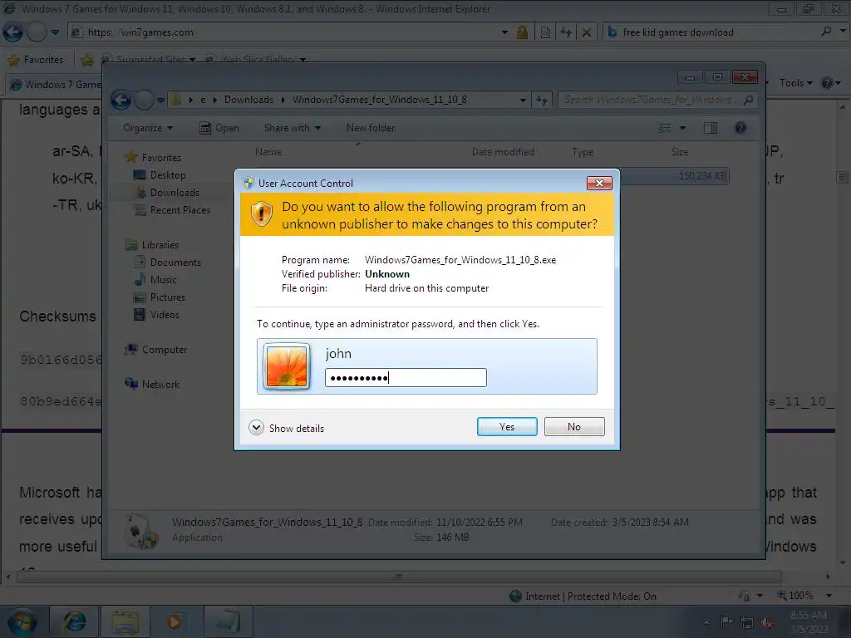This screenshot has width=851, height=638.
Task: Click Explorer refresh icon
Action: (542, 100)
